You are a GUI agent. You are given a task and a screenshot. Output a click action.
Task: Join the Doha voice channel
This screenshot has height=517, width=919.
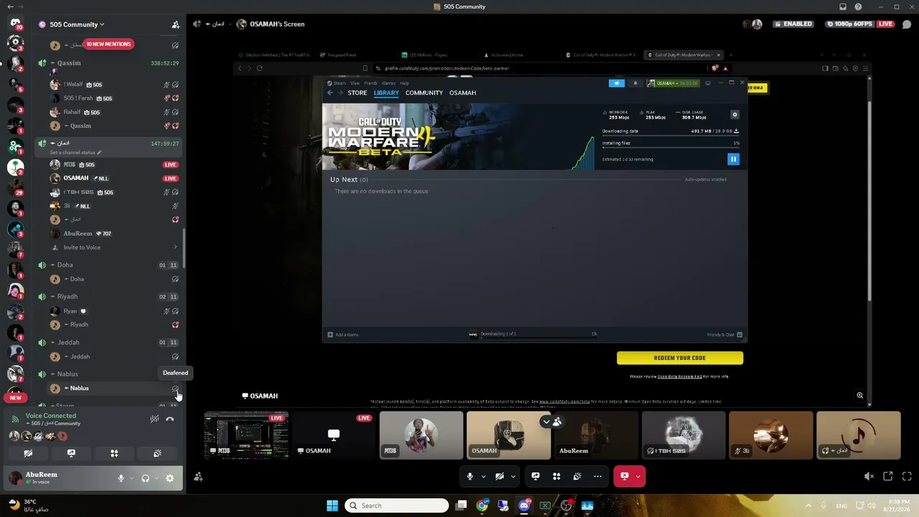point(110,265)
